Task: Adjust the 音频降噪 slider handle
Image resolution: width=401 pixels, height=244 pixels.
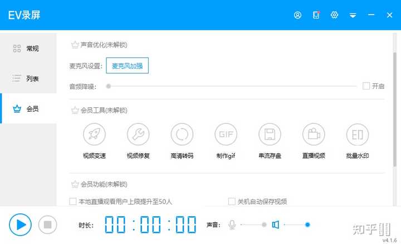Action: tap(109, 86)
